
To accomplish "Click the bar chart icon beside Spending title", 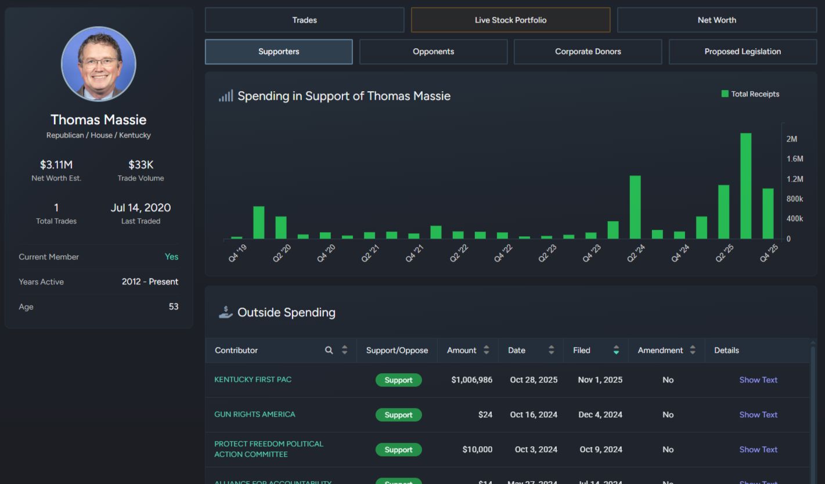I will pyautogui.click(x=226, y=96).
